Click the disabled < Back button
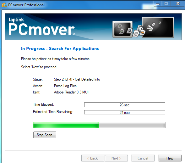The height and width of the screenshot is (163, 185). pos(93,158)
